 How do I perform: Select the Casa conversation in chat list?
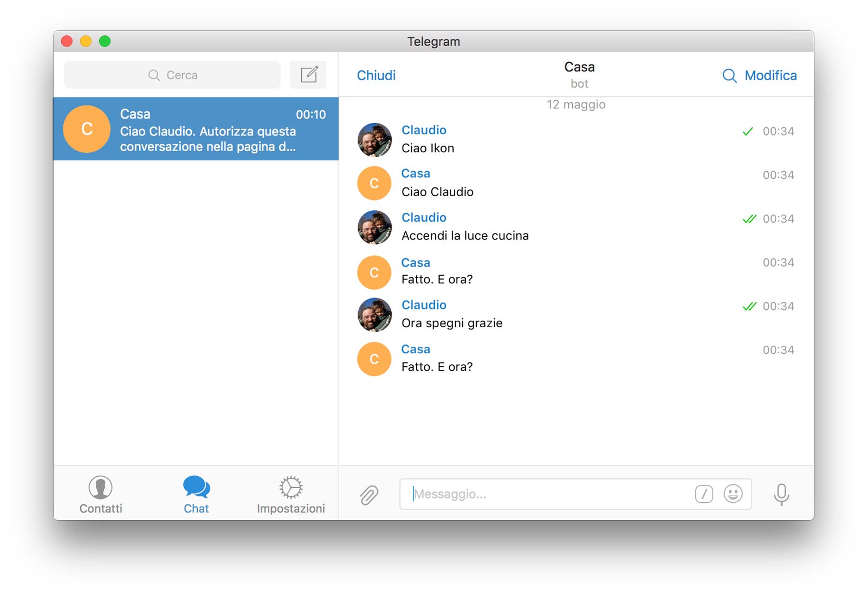pos(196,129)
